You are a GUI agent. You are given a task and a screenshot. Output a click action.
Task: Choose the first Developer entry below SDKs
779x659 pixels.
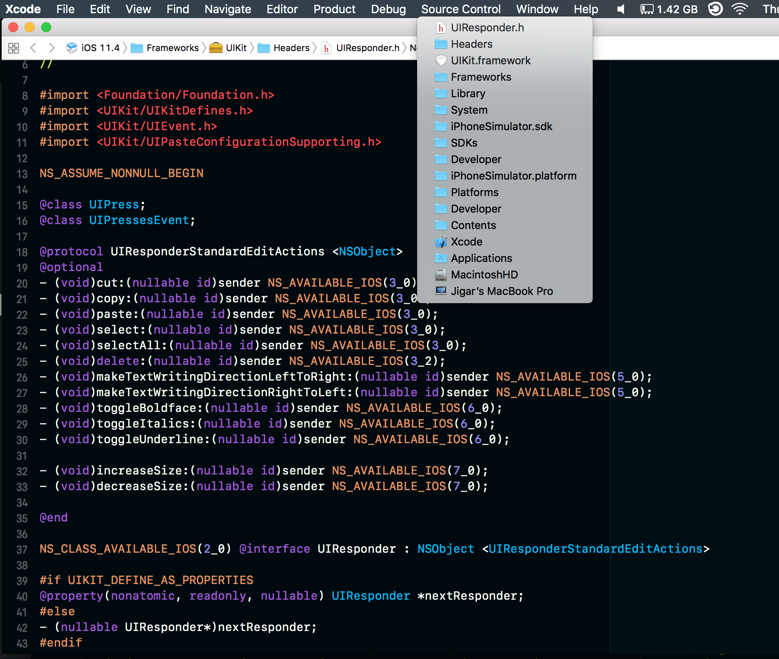click(x=505, y=159)
